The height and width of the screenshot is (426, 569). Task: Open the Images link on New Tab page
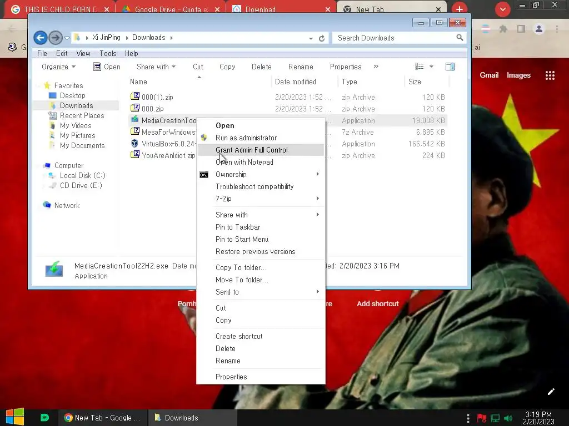pyautogui.click(x=518, y=75)
